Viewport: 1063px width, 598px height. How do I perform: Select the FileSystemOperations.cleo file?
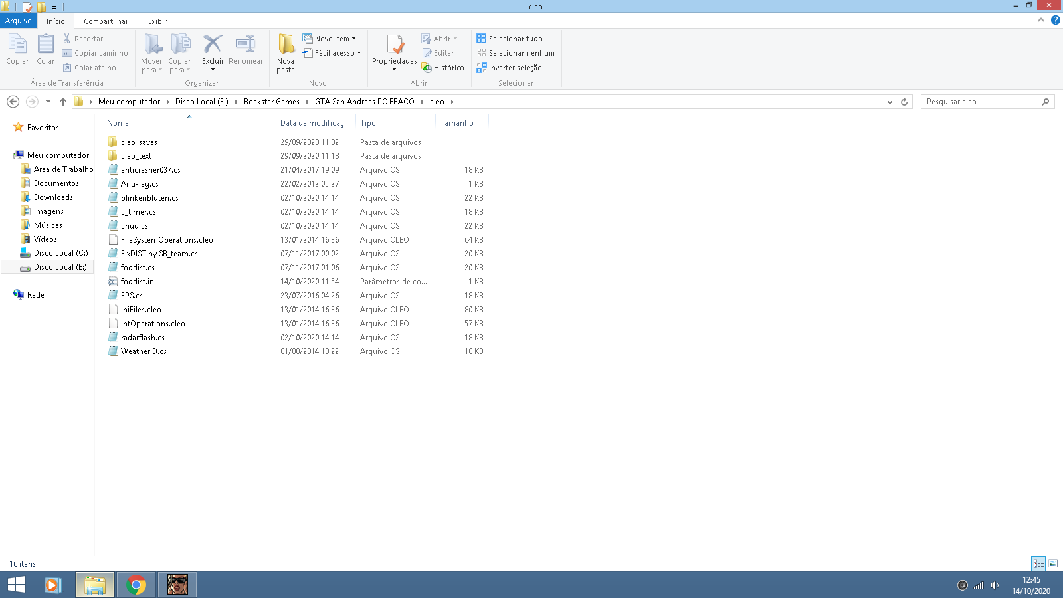167,240
